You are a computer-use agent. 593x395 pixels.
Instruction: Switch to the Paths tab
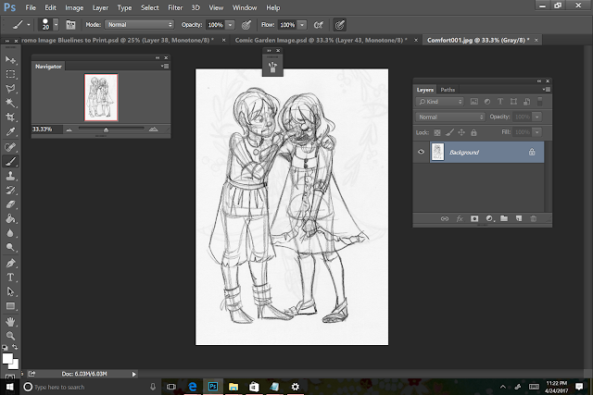click(x=448, y=90)
